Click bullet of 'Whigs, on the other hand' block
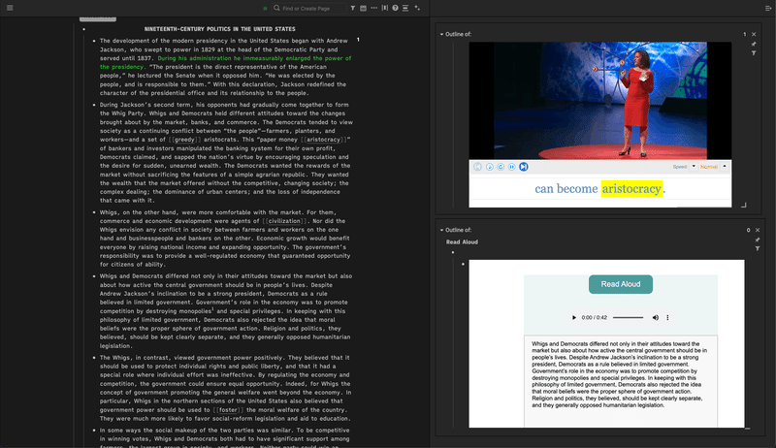Viewport: 776px width, 448px height. [94, 212]
